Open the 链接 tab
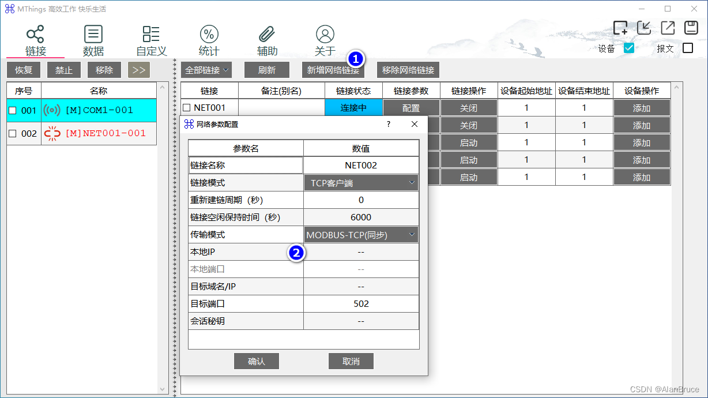 (x=35, y=41)
